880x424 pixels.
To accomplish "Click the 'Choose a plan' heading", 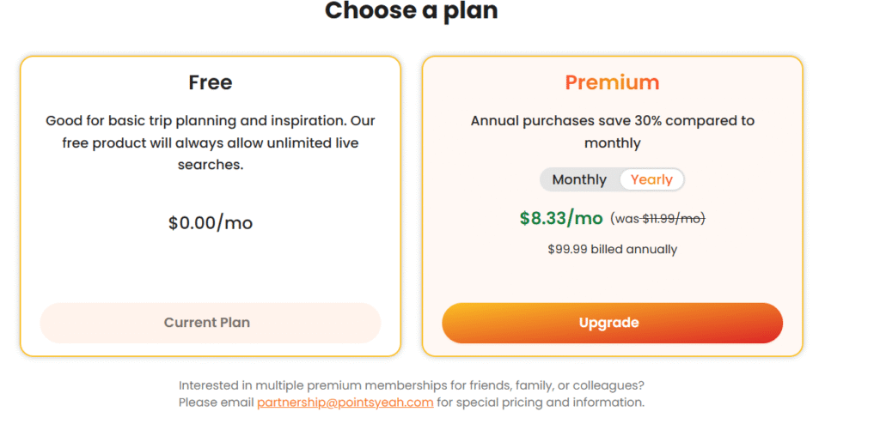I will tap(411, 11).
